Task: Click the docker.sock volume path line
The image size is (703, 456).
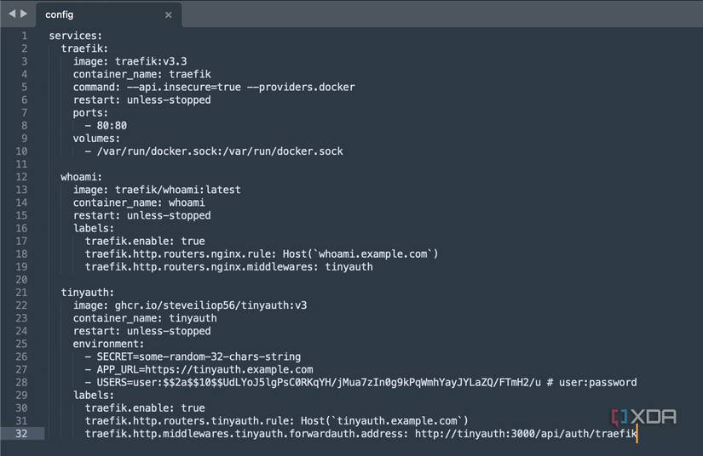Action: pos(220,151)
